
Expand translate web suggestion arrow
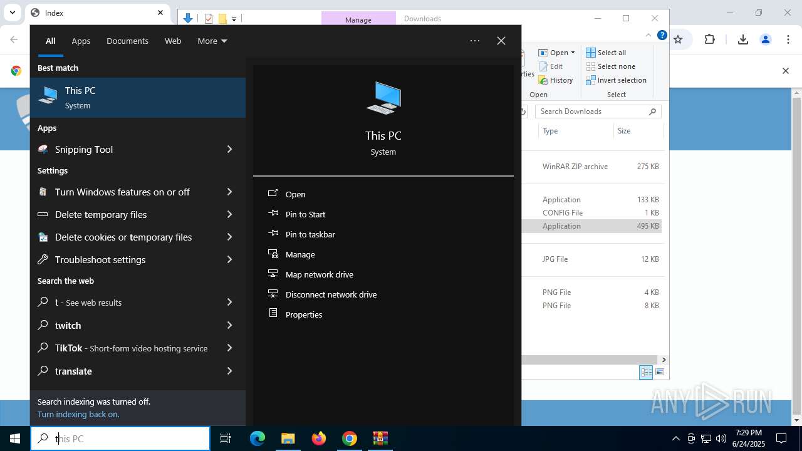pyautogui.click(x=229, y=371)
